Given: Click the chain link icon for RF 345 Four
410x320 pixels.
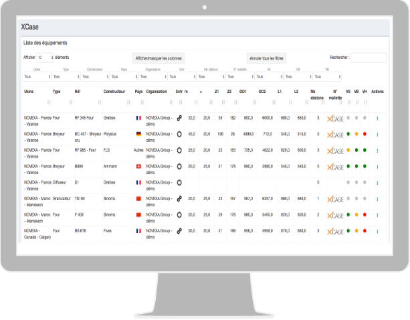Looking at the screenshot, I should coord(179,118).
